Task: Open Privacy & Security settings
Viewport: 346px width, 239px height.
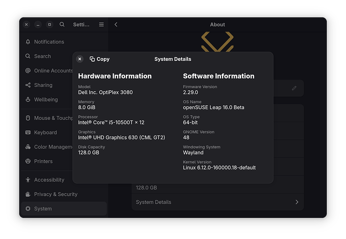Action: pos(64,194)
